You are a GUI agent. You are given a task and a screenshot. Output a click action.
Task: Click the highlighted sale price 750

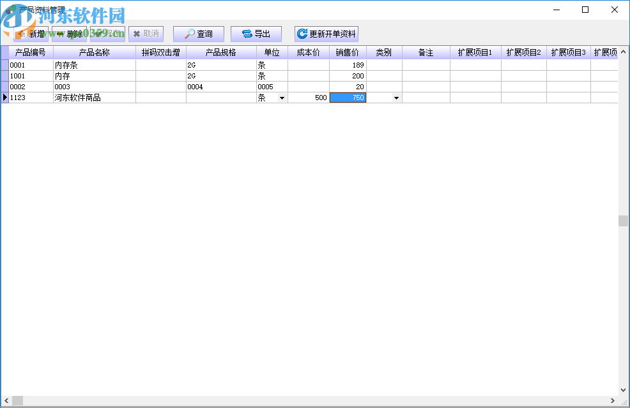(348, 98)
